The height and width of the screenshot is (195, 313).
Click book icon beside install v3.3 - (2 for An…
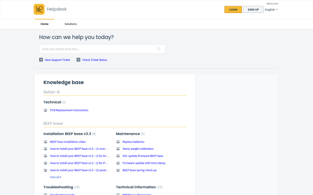45,156
